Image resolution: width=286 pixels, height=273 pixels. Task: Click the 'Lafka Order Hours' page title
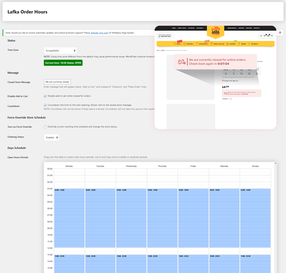click(27, 12)
